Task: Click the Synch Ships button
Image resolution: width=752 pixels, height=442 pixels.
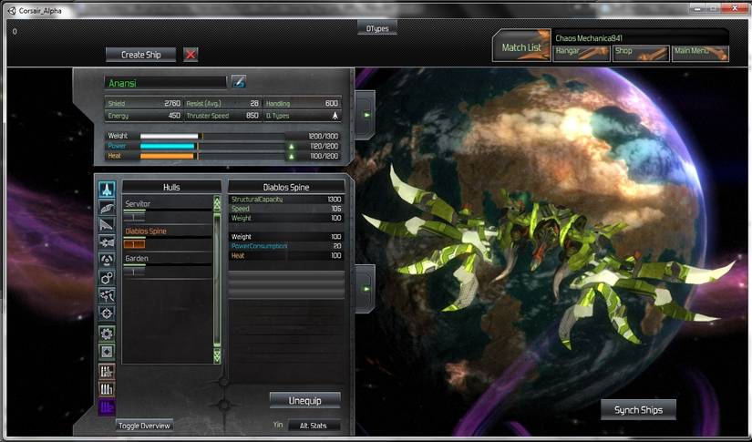Action: point(638,410)
